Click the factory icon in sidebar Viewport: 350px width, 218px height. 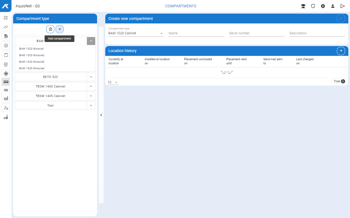6,98
